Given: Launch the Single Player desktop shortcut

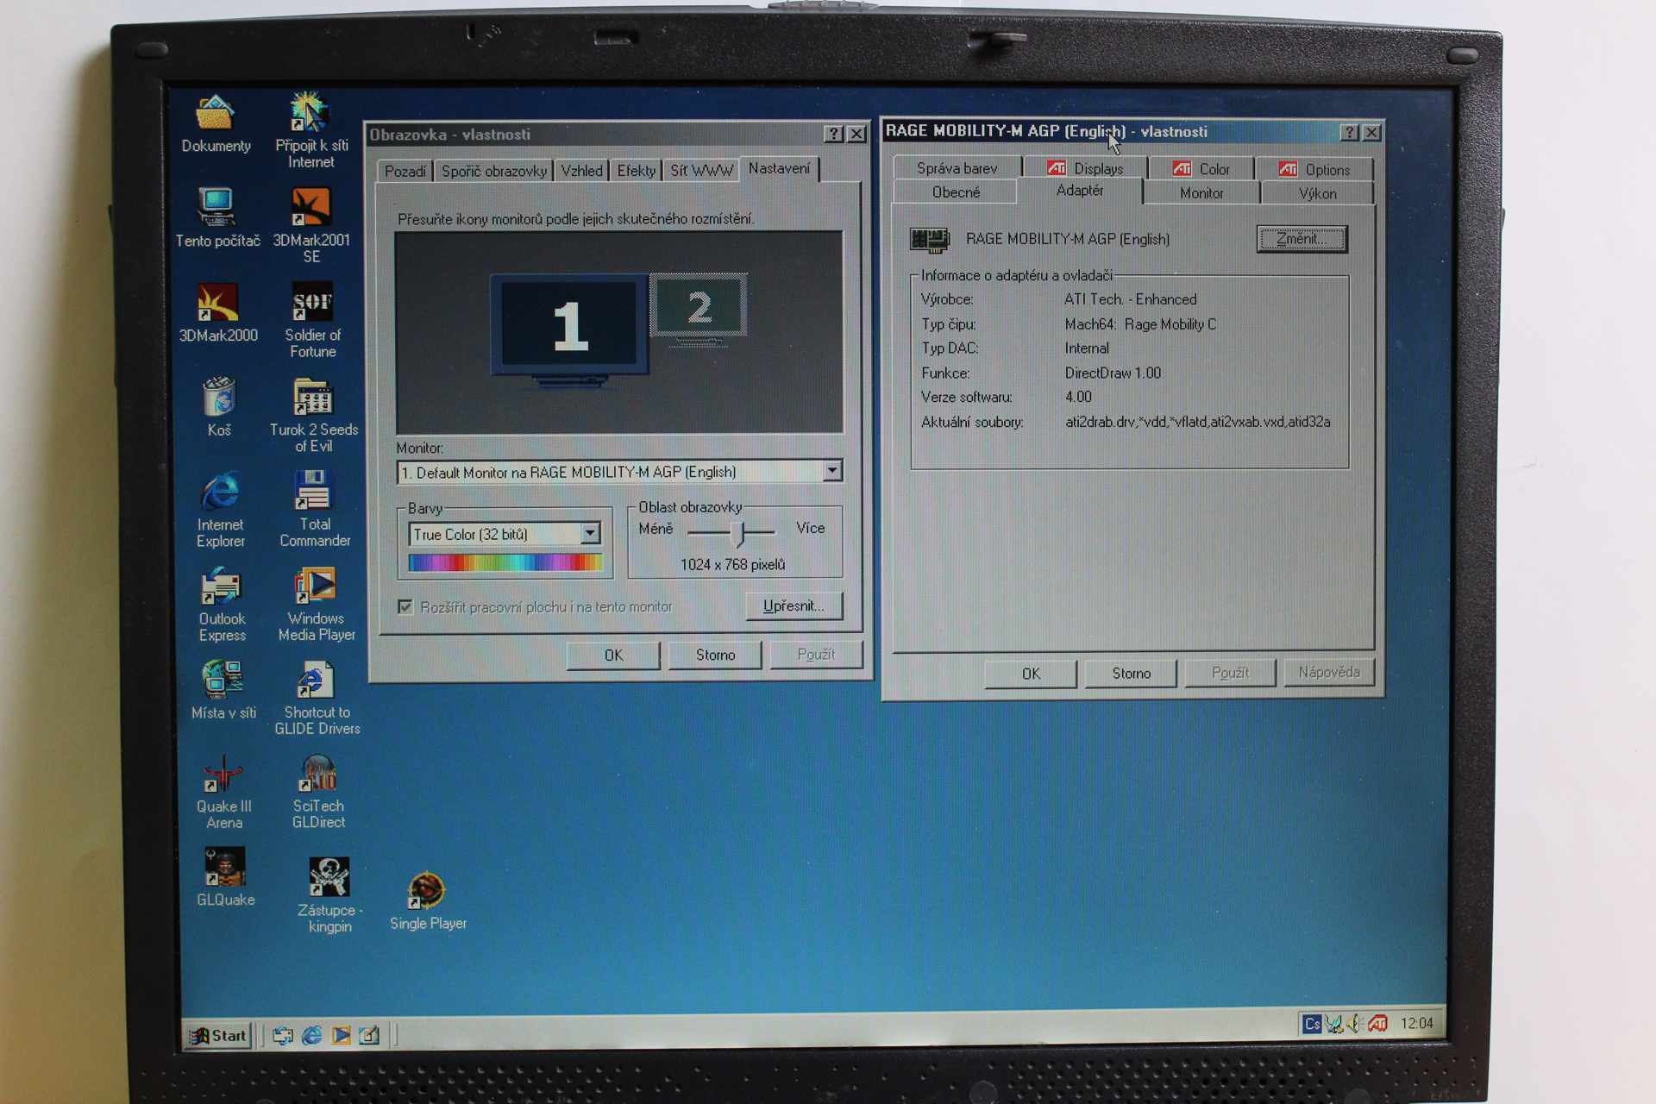Looking at the screenshot, I should point(428,901).
